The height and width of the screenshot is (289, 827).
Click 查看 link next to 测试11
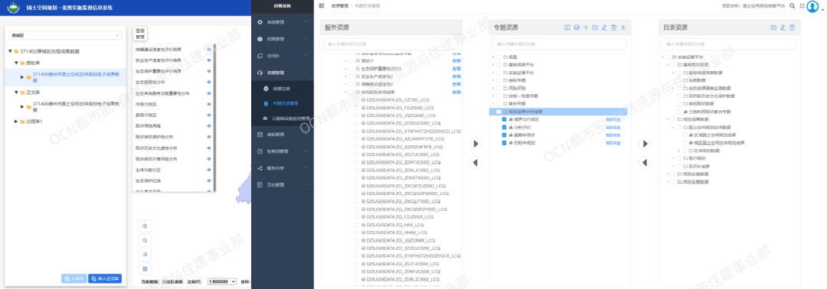(456, 61)
